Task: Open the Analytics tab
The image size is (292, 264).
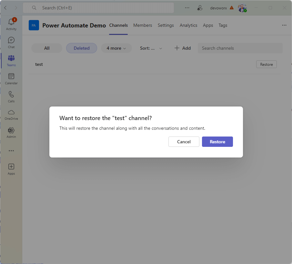Action: click(x=188, y=25)
